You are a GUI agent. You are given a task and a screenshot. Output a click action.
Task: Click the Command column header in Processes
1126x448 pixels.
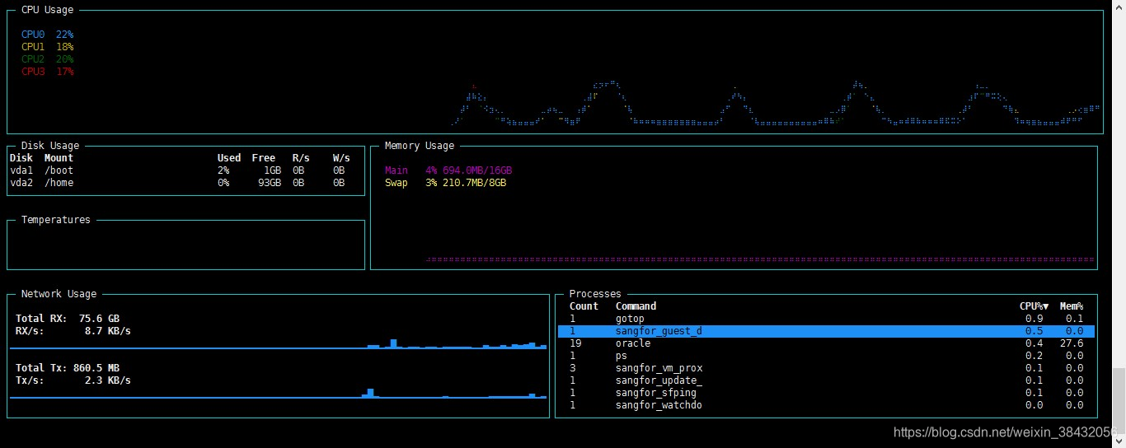(636, 306)
